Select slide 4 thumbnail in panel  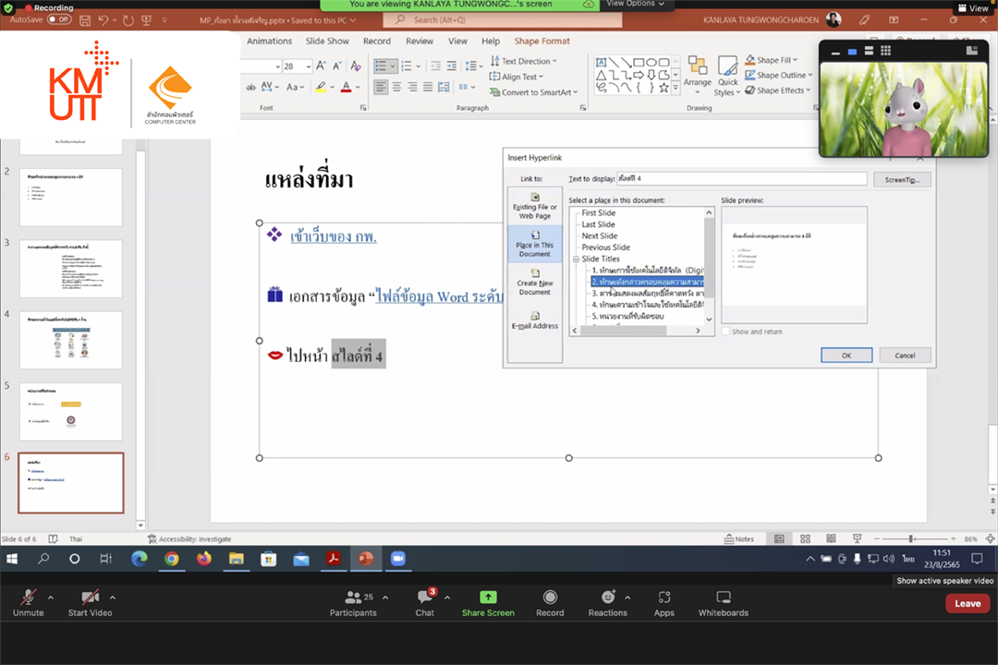coord(70,340)
